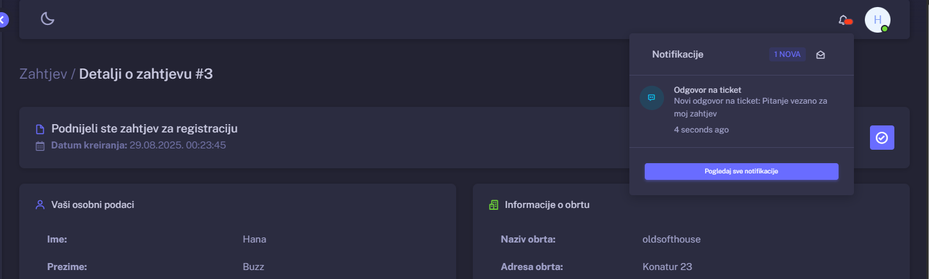
Task: Click the address value "Konatur 23"
Action: pos(667,267)
